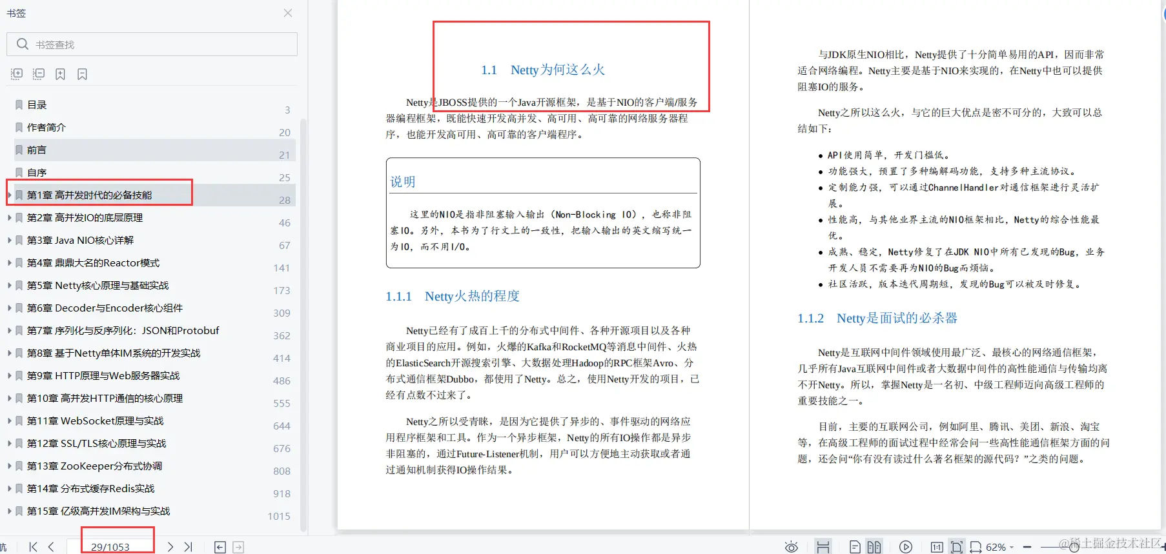The height and width of the screenshot is (554, 1166).
Task: Go to the next page
Action: pyautogui.click(x=170, y=546)
